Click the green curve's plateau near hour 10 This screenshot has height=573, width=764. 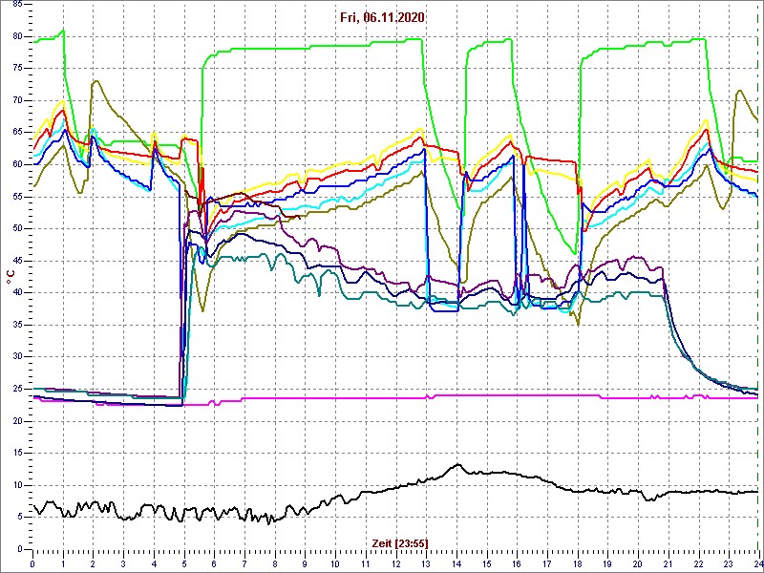334,46
